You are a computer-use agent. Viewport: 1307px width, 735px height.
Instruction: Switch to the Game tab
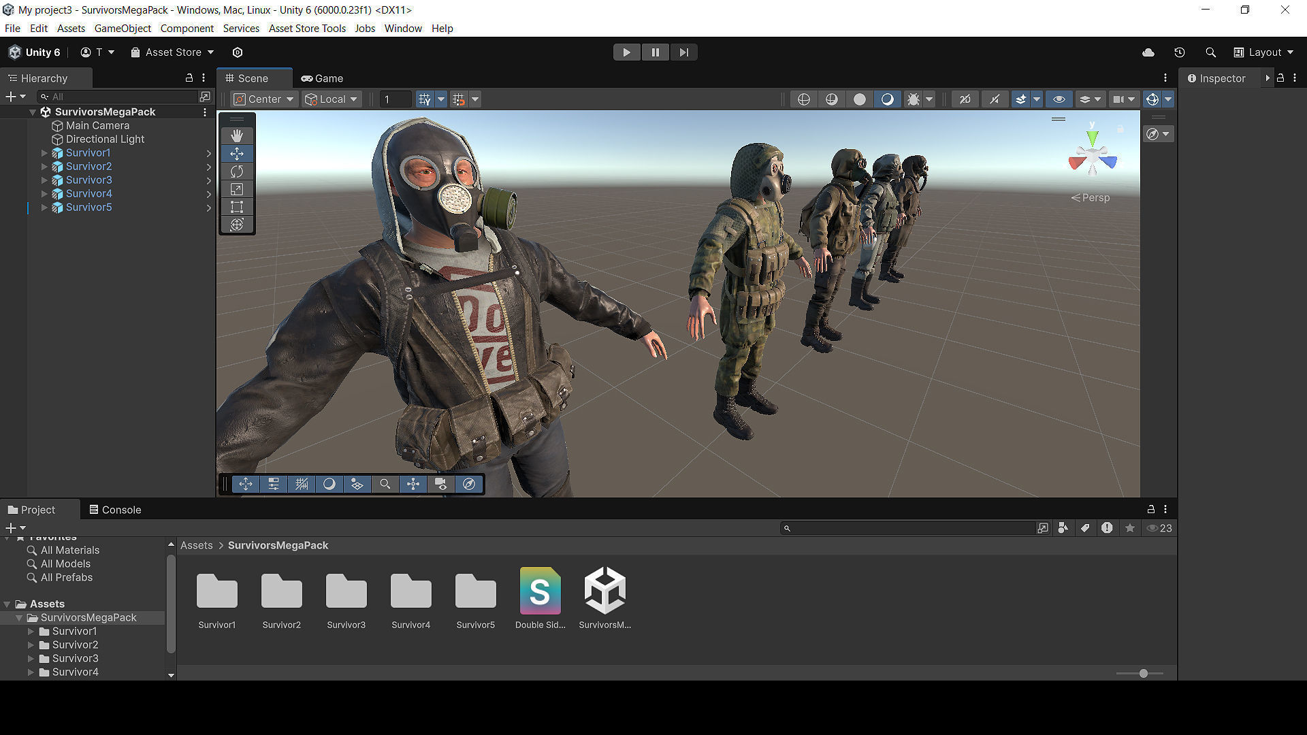(323, 78)
